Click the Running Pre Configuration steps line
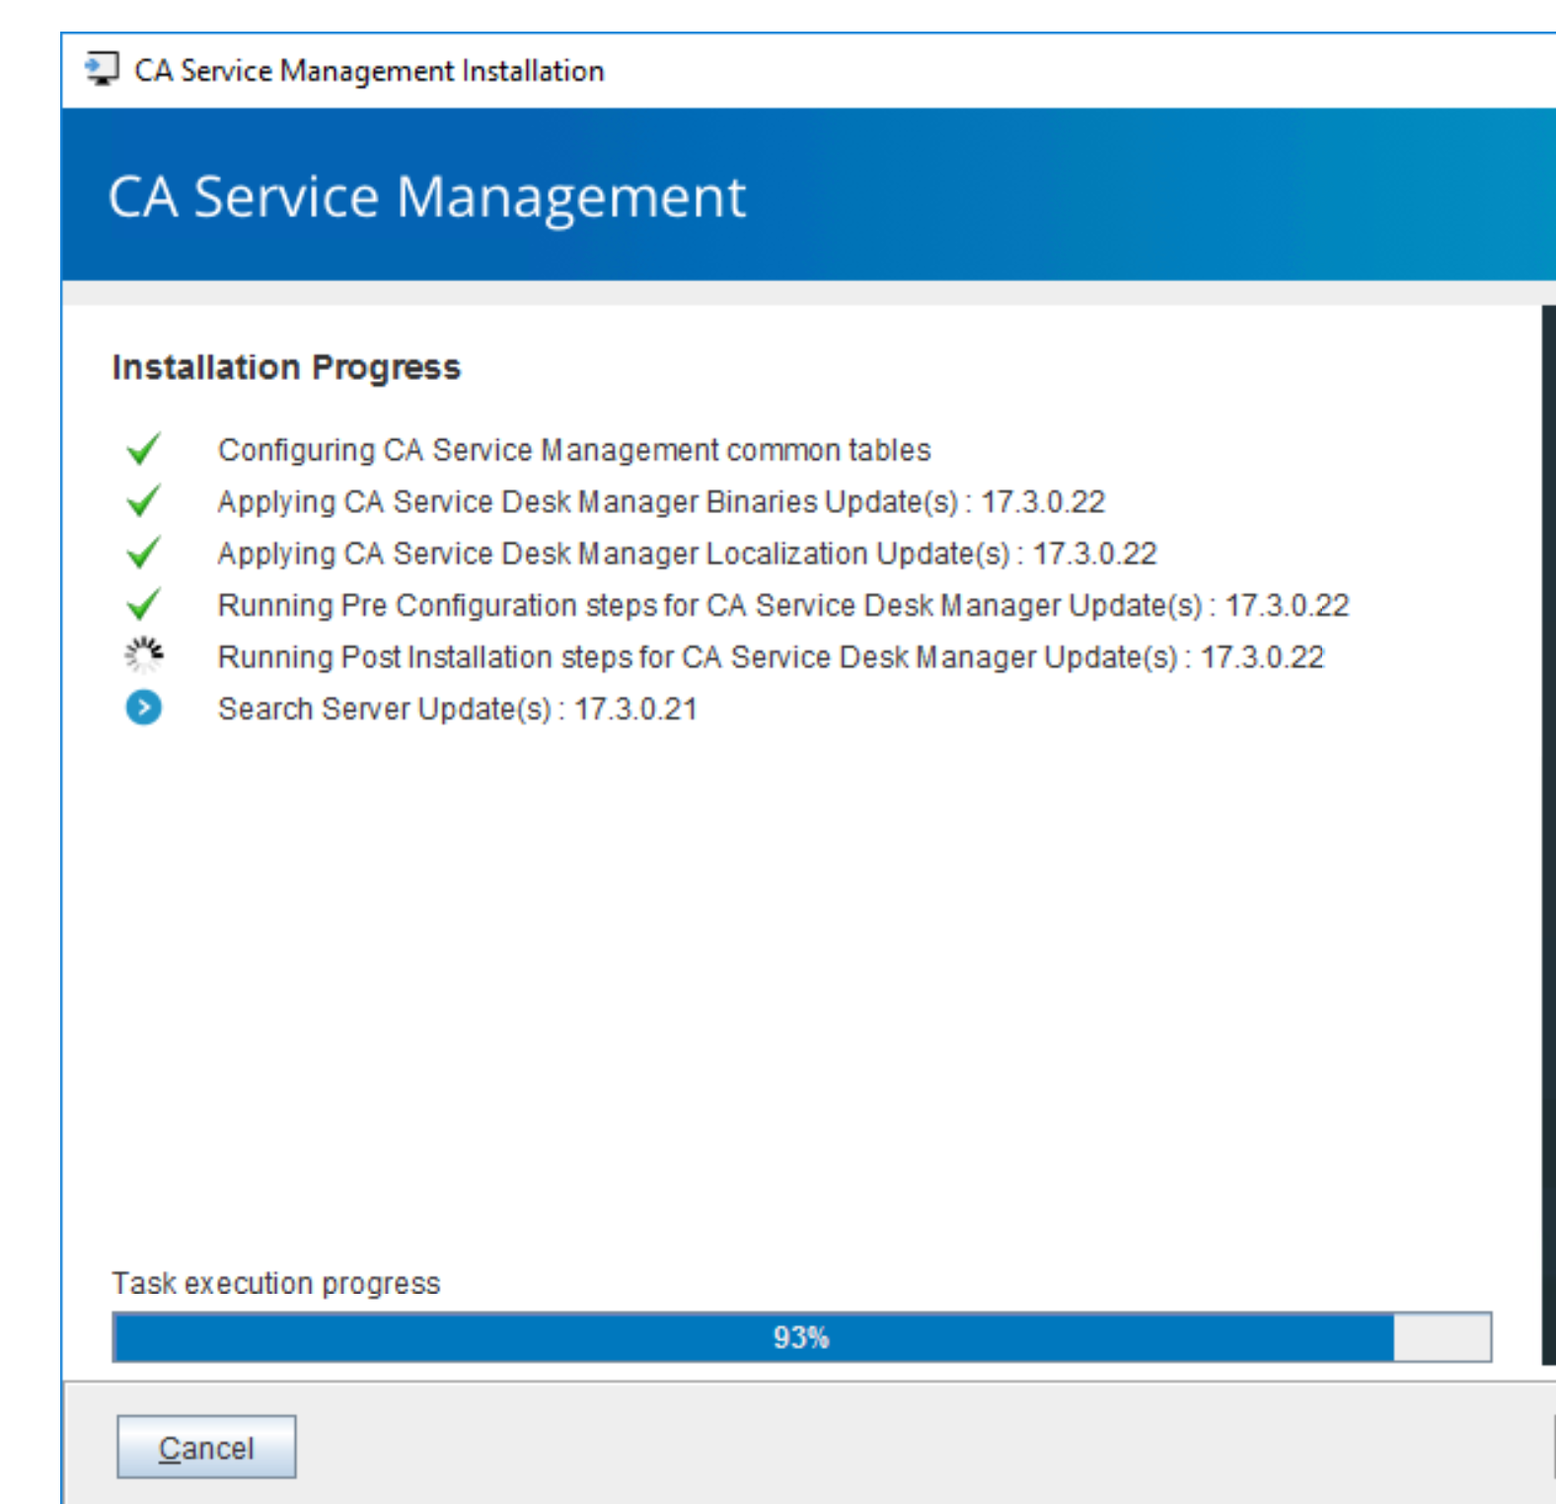Screen dimensions: 1556x1504 (782, 605)
